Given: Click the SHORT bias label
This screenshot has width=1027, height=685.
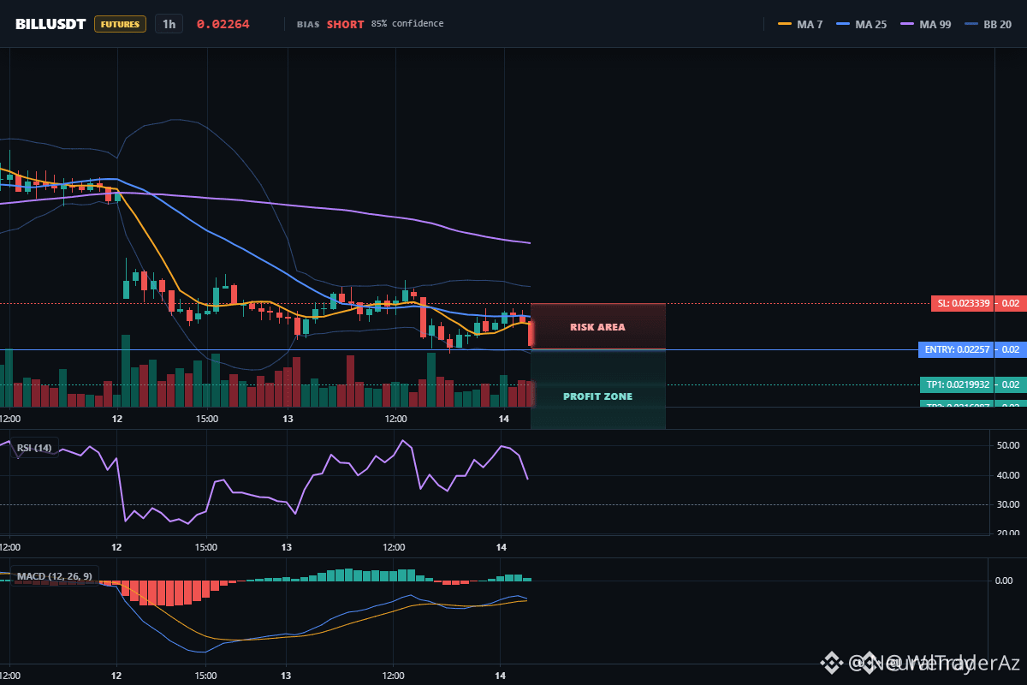Looking at the screenshot, I should pos(345,24).
